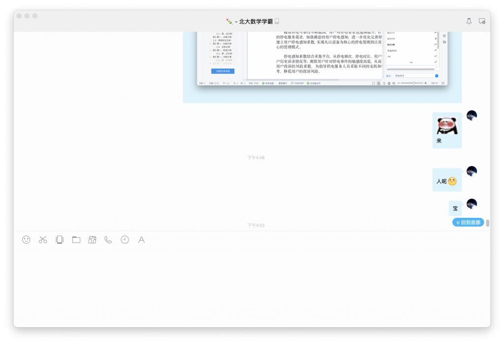This screenshot has height=344, width=504.
Task: Open chat history with the clock icon
Action: [125, 240]
